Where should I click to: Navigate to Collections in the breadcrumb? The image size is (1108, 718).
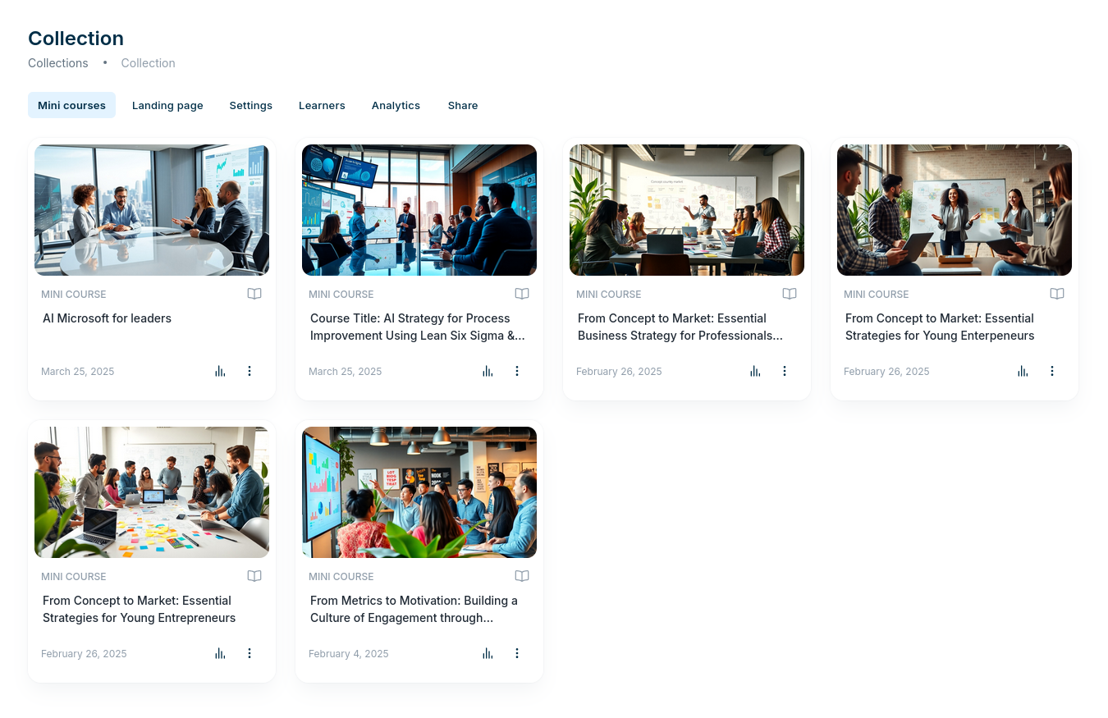58,63
